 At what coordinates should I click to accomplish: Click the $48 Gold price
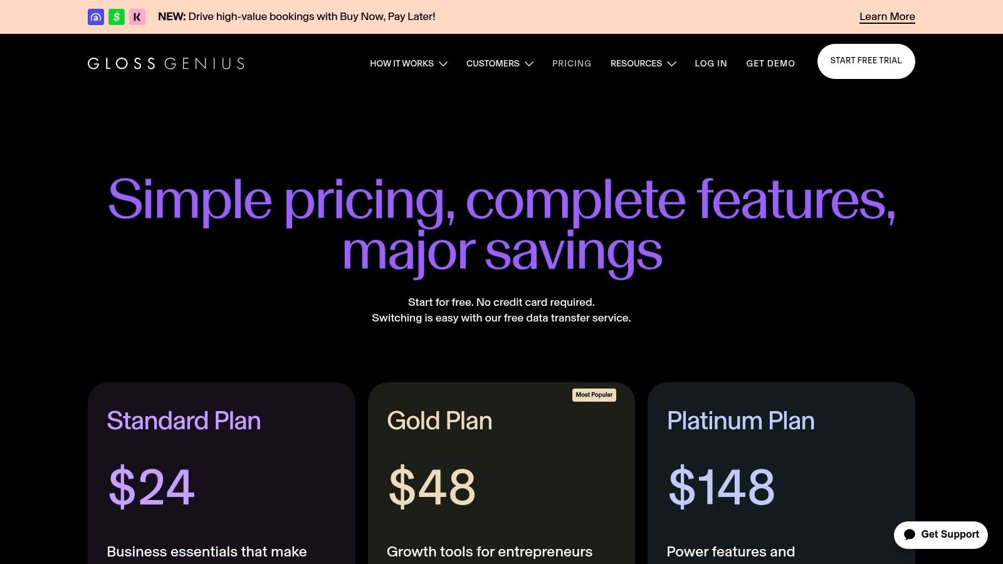[x=432, y=486]
